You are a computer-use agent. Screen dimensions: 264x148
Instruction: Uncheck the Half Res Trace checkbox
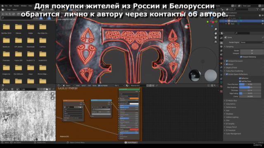(x=240, y=81)
